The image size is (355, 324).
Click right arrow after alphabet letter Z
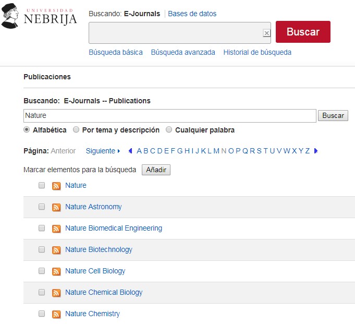click(x=316, y=151)
